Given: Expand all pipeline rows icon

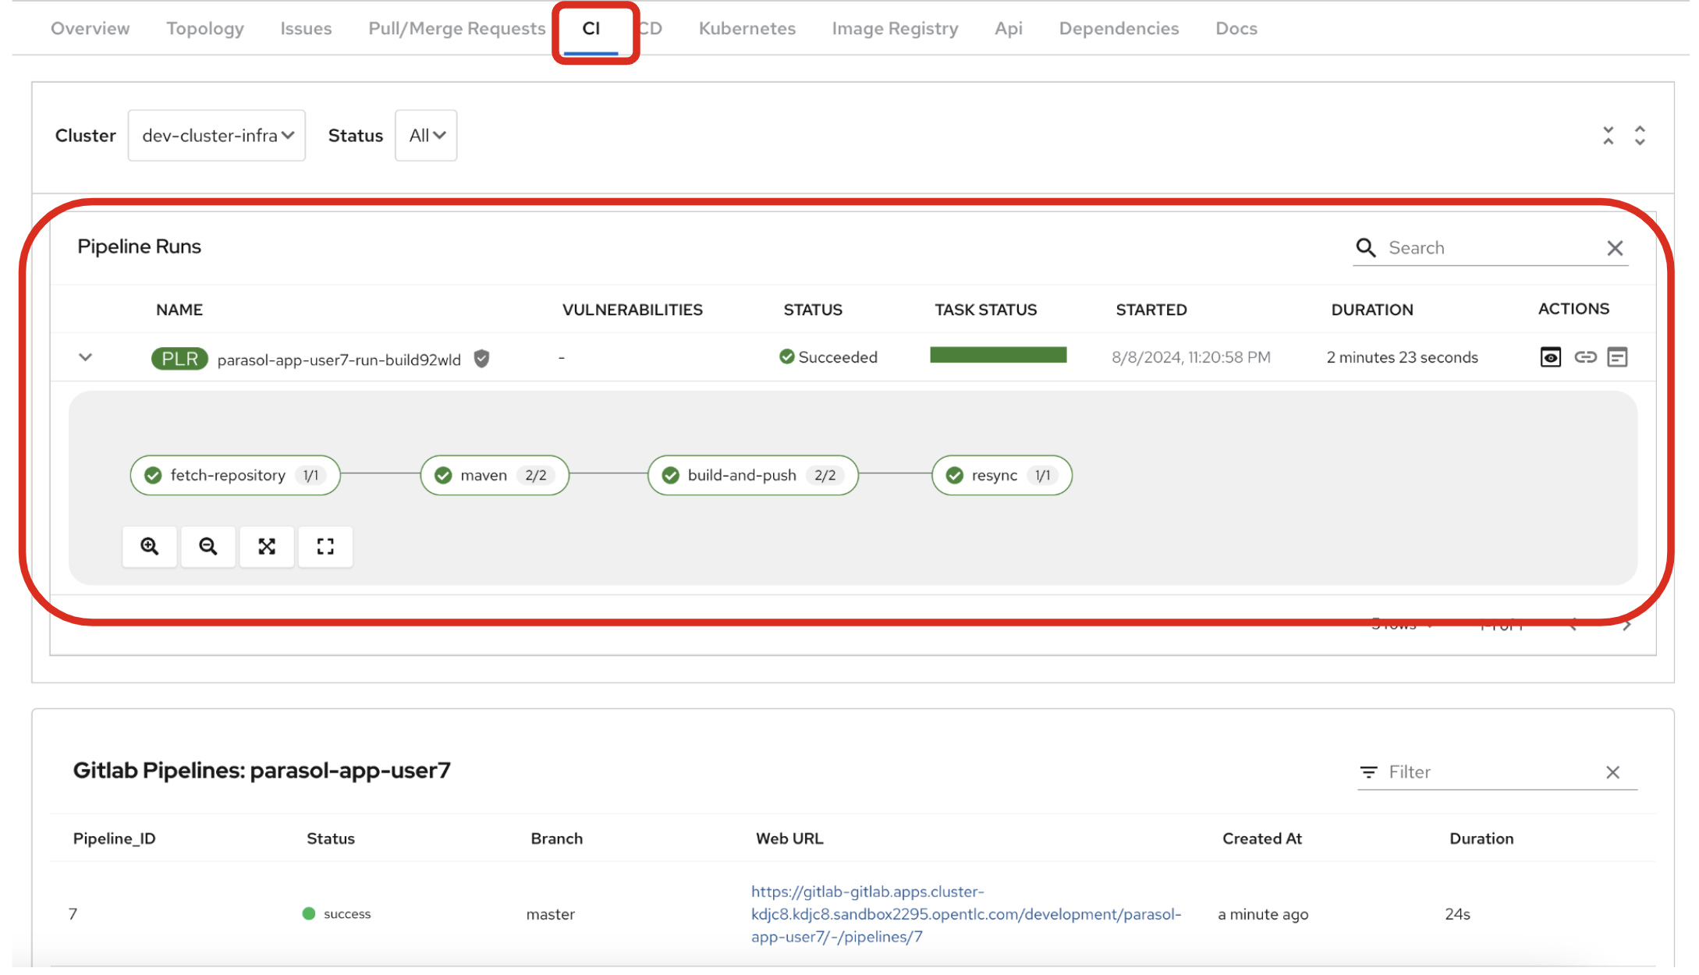Looking at the screenshot, I should [1640, 136].
